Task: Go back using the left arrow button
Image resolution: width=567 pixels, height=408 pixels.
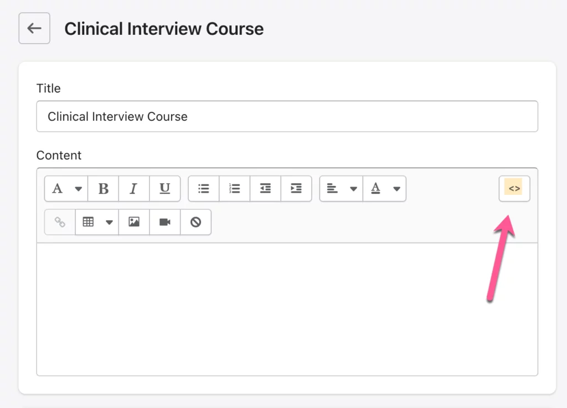Action: coord(34,28)
